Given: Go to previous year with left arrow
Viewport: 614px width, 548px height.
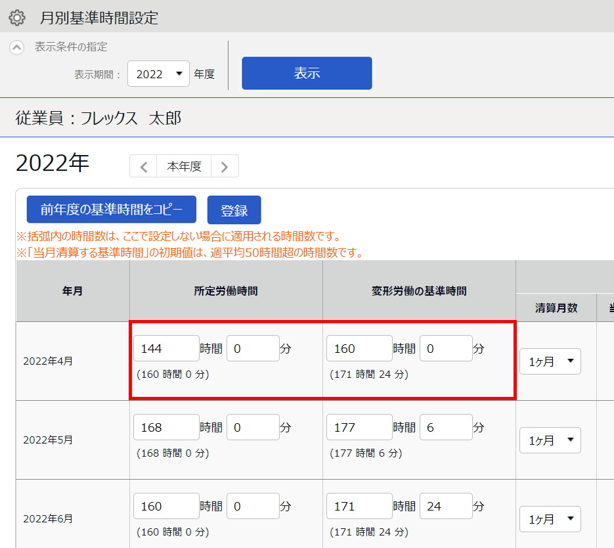Looking at the screenshot, I should pyautogui.click(x=143, y=166).
